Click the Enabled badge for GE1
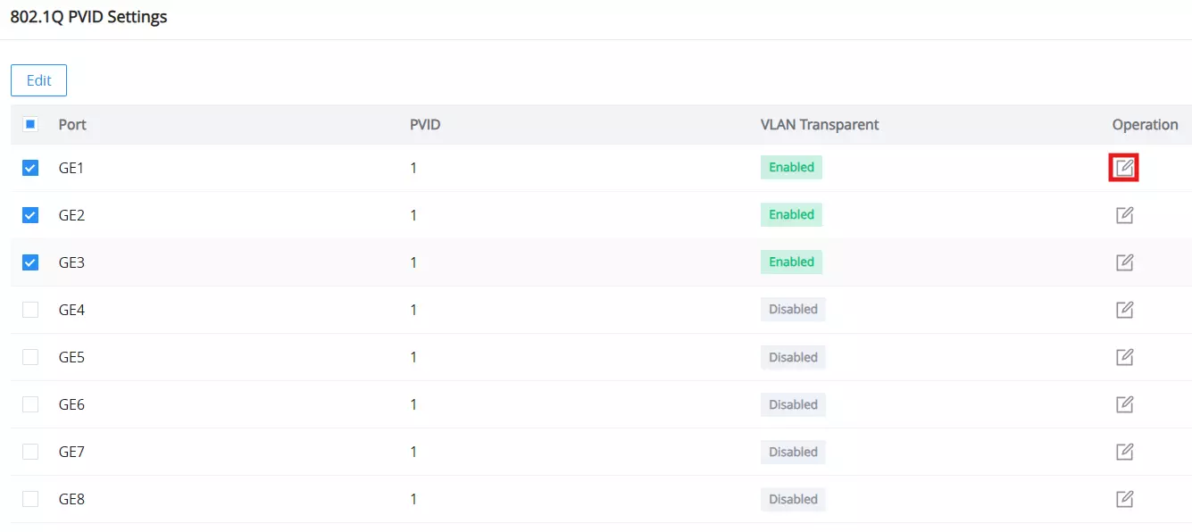 (x=791, y=167)
